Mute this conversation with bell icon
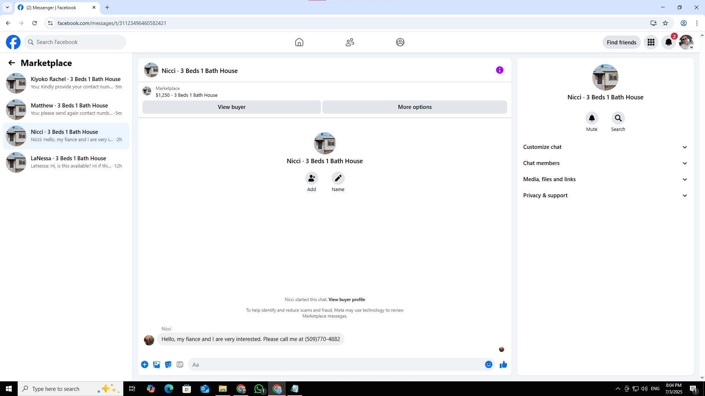 592,118
